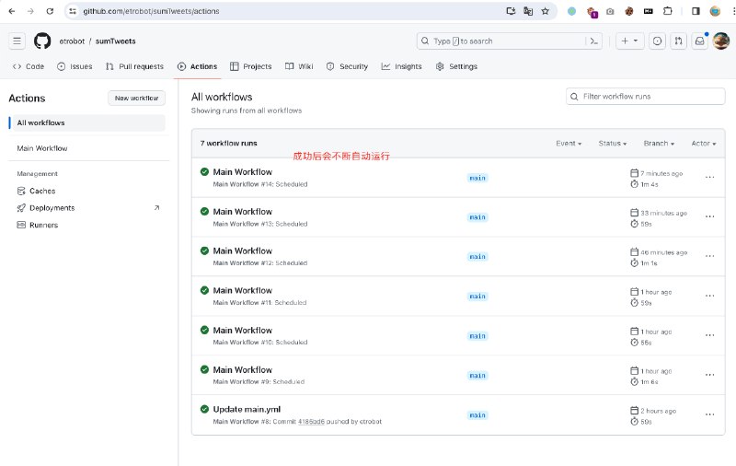Viewport: 736px width, 466px height.
Task: Open the three-dot menu for Main Workflow #10
Action: pos(709,335)
